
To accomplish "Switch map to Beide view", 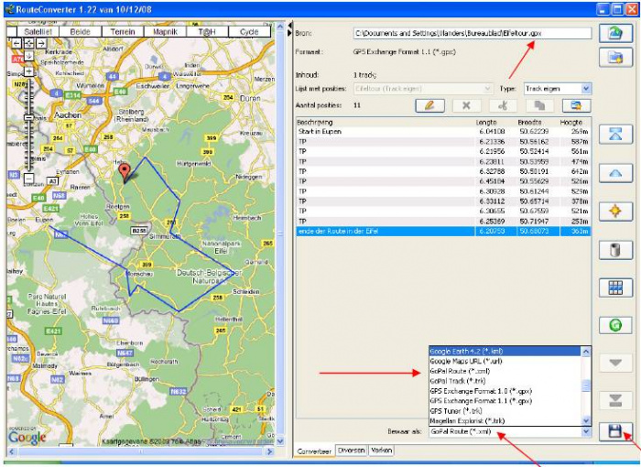I will [x=81, y=32].
